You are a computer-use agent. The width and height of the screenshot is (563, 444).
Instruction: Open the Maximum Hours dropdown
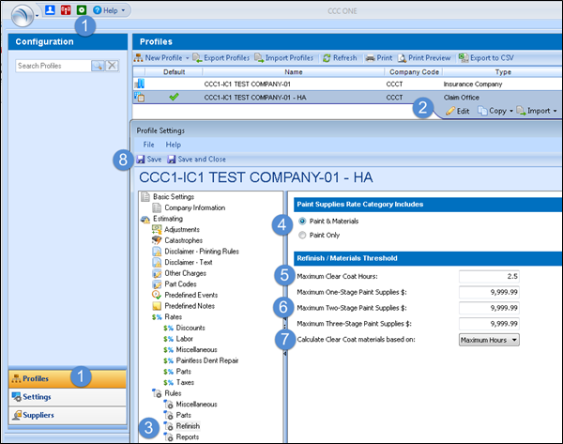(489, 339)
